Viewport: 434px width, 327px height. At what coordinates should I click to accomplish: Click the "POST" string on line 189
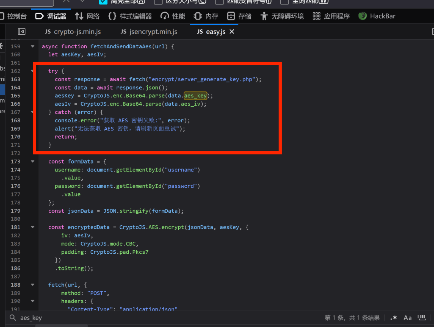click(97, 293)
